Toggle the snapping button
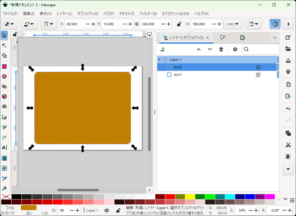This screenshot has width=296, height=216. pos(275,24)
